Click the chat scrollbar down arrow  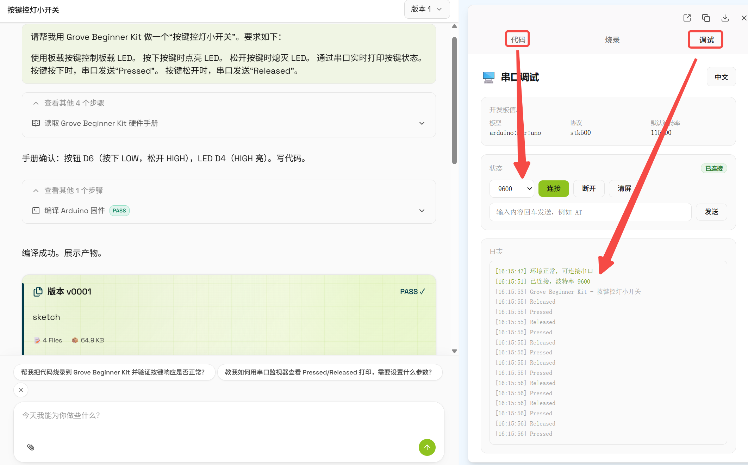click(x=454, y=351)
